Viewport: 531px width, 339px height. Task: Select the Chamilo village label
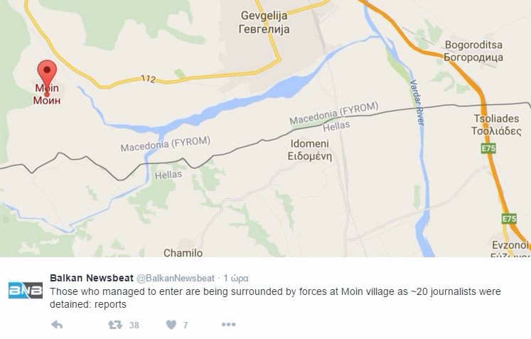183,252
